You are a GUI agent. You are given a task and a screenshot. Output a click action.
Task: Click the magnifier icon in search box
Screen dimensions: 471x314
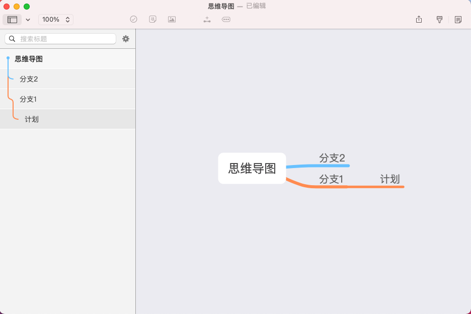point(12,39)
